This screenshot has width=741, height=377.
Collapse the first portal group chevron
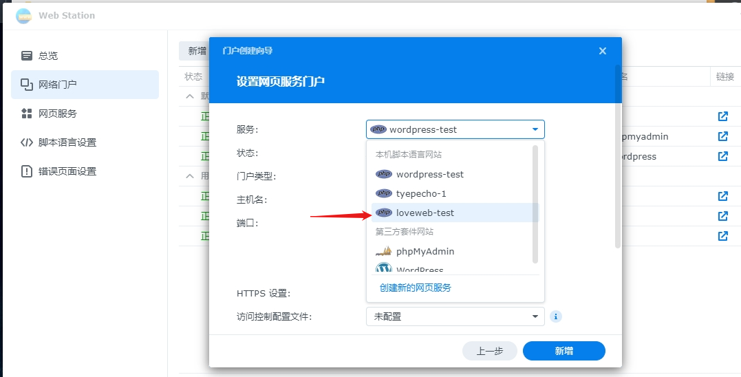click(190, 96)
